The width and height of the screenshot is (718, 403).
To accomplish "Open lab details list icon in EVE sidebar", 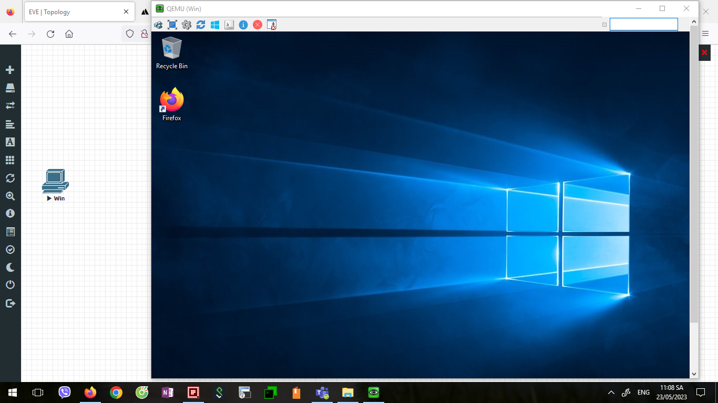I will pos(10,231).
